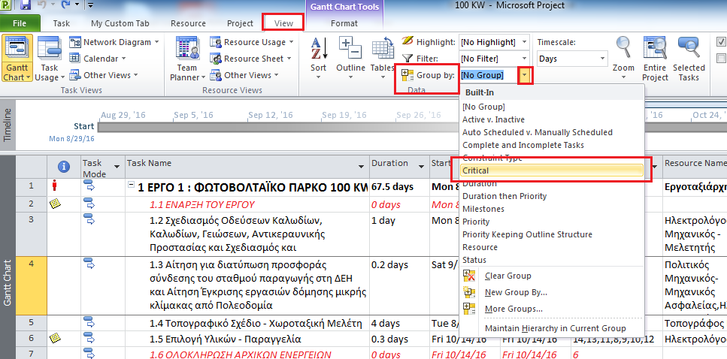Switch to the Project ribbon tab
Screen dimensions: 727x359
240,23
